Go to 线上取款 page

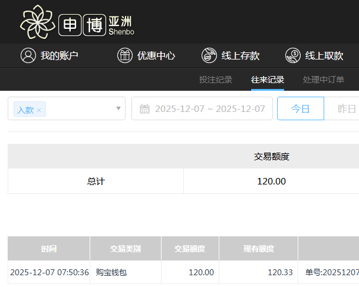[324, 55]
